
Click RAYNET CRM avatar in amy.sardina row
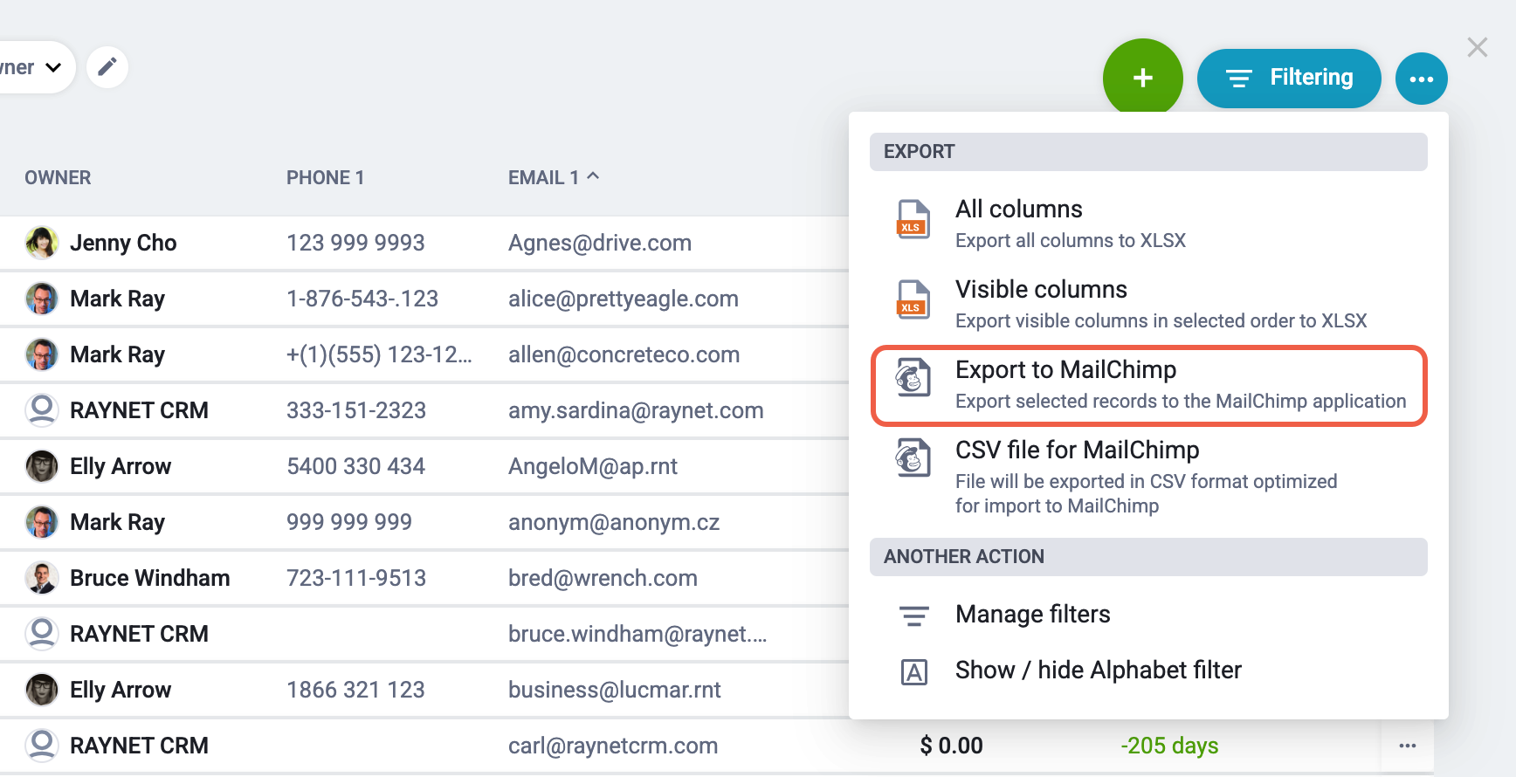click(42, 410)
